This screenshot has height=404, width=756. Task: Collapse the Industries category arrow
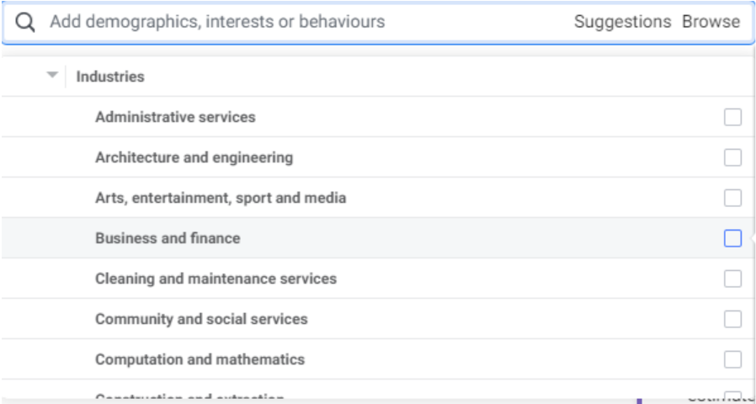click(x=52, y=76)
